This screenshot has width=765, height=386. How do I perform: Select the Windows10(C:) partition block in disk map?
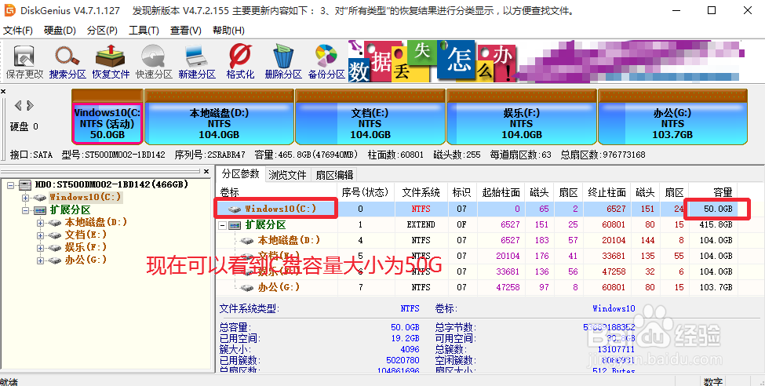tap(107, 117)
